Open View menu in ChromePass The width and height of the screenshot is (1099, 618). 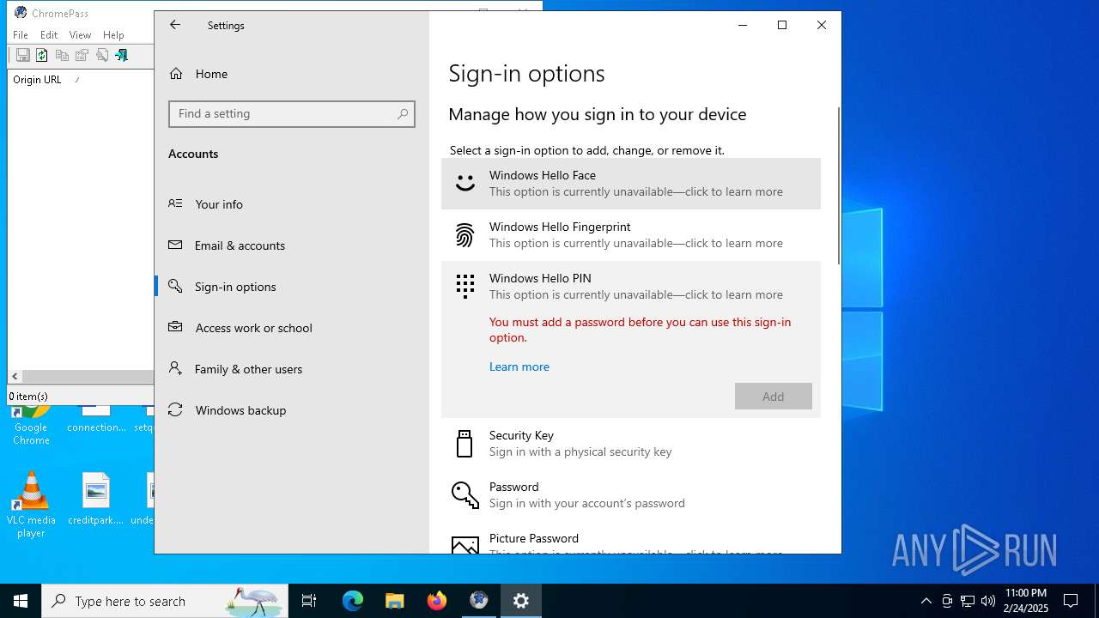(80, 35)
